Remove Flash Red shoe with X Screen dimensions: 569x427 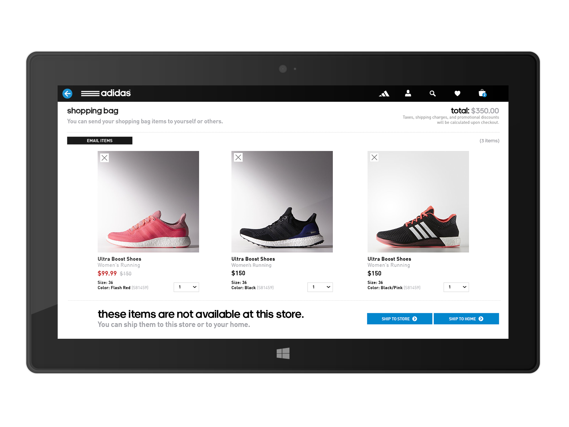[104, 158]
